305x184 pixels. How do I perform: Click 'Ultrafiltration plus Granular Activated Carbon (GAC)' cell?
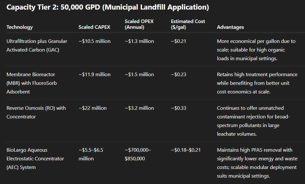[37, 45]
